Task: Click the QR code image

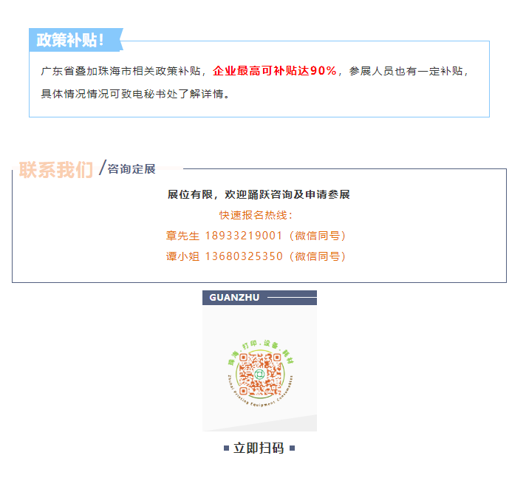Action: tap(259, 373)
